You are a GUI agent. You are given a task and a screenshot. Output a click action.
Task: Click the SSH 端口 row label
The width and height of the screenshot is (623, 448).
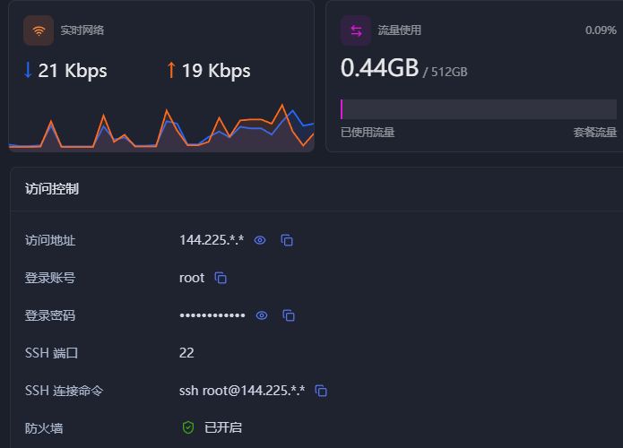coord(51,353)
